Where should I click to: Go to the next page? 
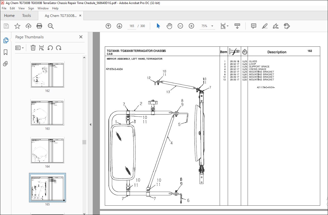pyautogui.click(x=119, y=26)
